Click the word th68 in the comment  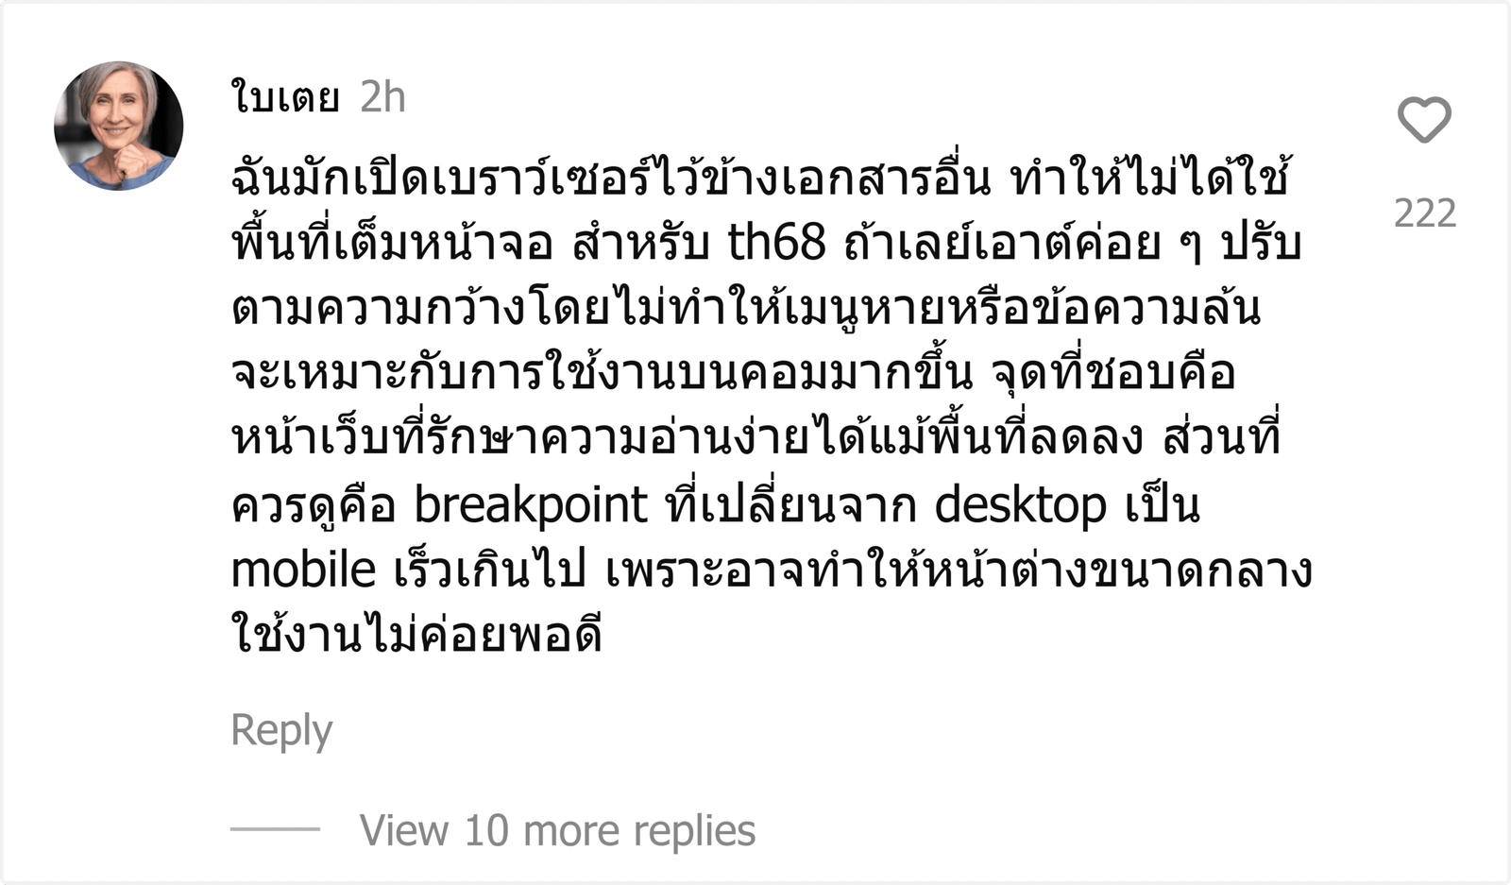776,243
